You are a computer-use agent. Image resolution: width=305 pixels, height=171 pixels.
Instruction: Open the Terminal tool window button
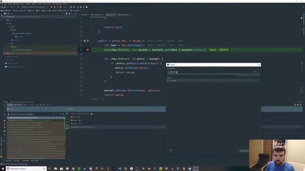click(x=8, y=161)
